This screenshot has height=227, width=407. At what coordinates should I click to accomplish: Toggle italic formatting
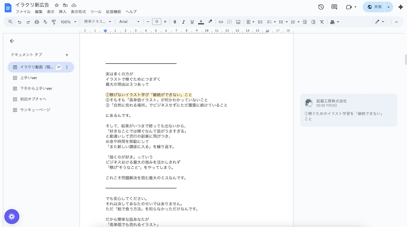(184, 22)
